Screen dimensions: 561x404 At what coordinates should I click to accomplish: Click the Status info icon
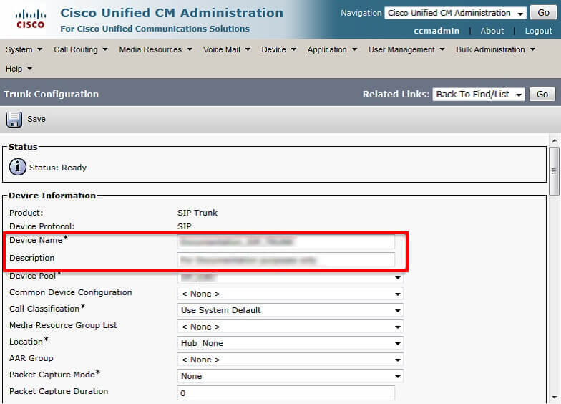tap(17, 168)
